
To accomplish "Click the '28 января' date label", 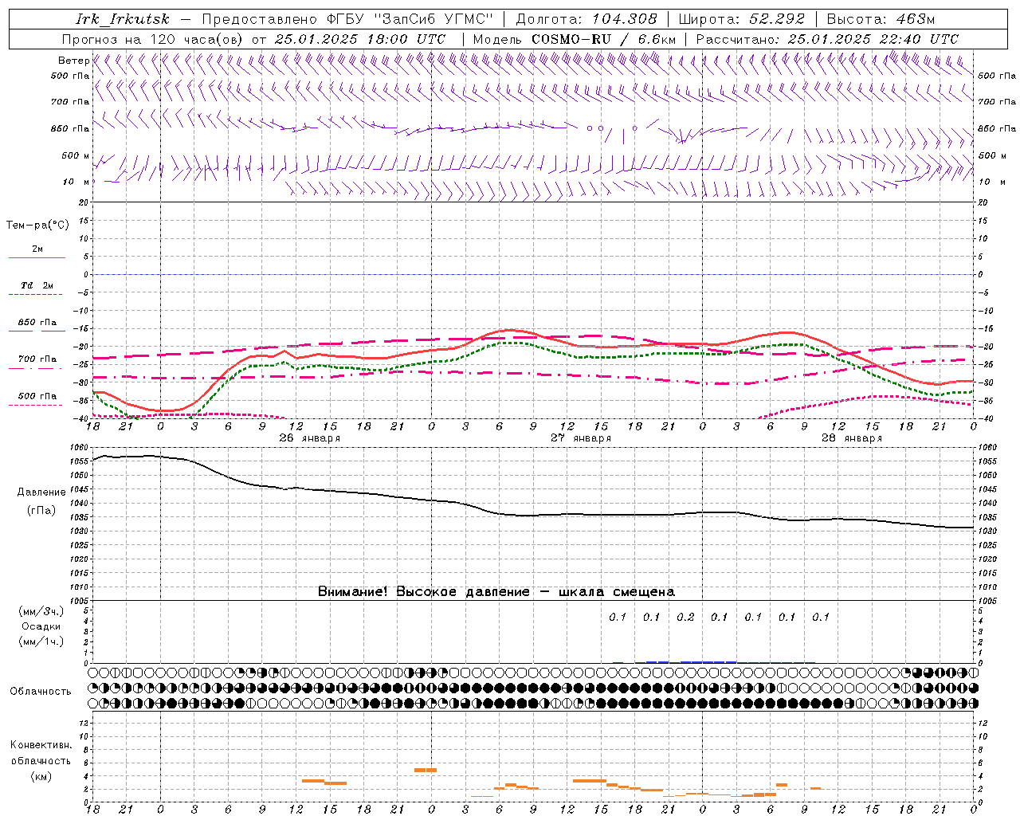I will pyautogui.click(x=851, y=438).
